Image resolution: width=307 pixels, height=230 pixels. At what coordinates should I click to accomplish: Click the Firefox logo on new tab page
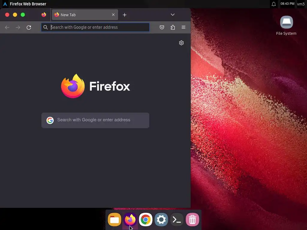click(96, 86)
